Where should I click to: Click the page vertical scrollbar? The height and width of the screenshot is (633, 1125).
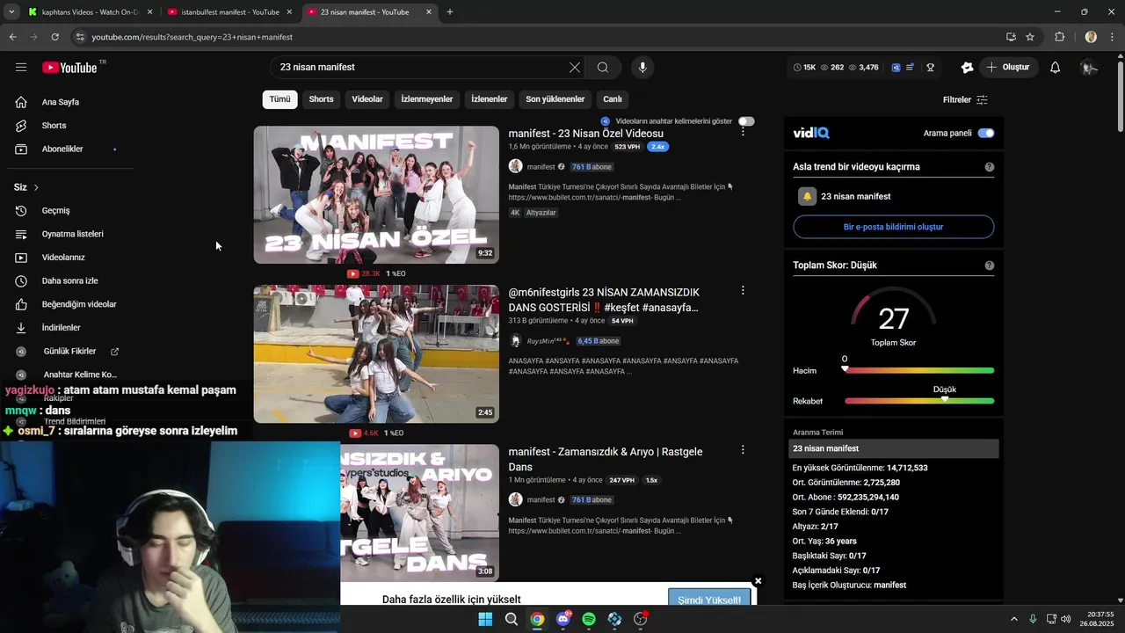point(1120,97)
